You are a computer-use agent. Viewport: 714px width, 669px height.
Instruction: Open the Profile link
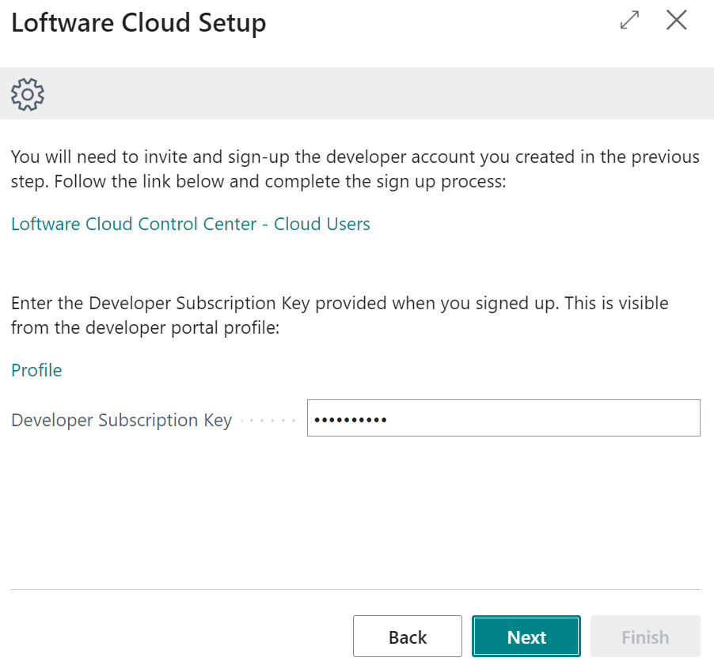click(x=36, y=370)
